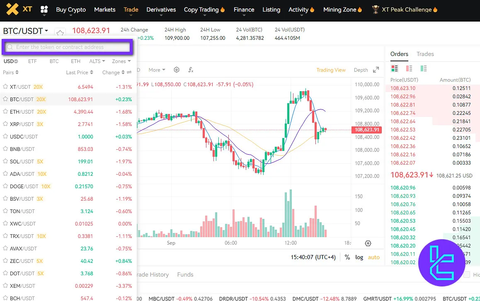Image resolution: width=480 pixels, height=301 pixels.
Task: Switch chart to Trading View
Action: point(331,70)
